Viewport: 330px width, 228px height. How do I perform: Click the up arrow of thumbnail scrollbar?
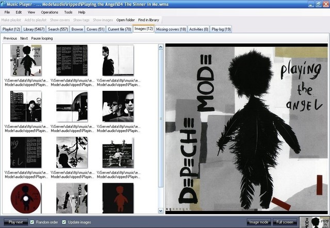161,47
